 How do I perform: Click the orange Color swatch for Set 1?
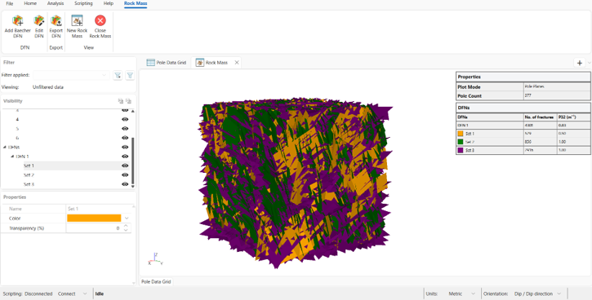[94, 218]
